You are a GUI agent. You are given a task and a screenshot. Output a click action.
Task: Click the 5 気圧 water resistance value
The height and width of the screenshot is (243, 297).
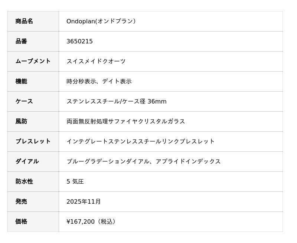click(x=75, y=181)
